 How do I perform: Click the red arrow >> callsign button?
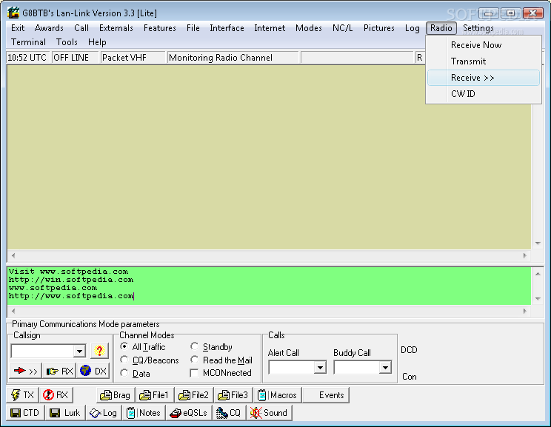[26, 371]
